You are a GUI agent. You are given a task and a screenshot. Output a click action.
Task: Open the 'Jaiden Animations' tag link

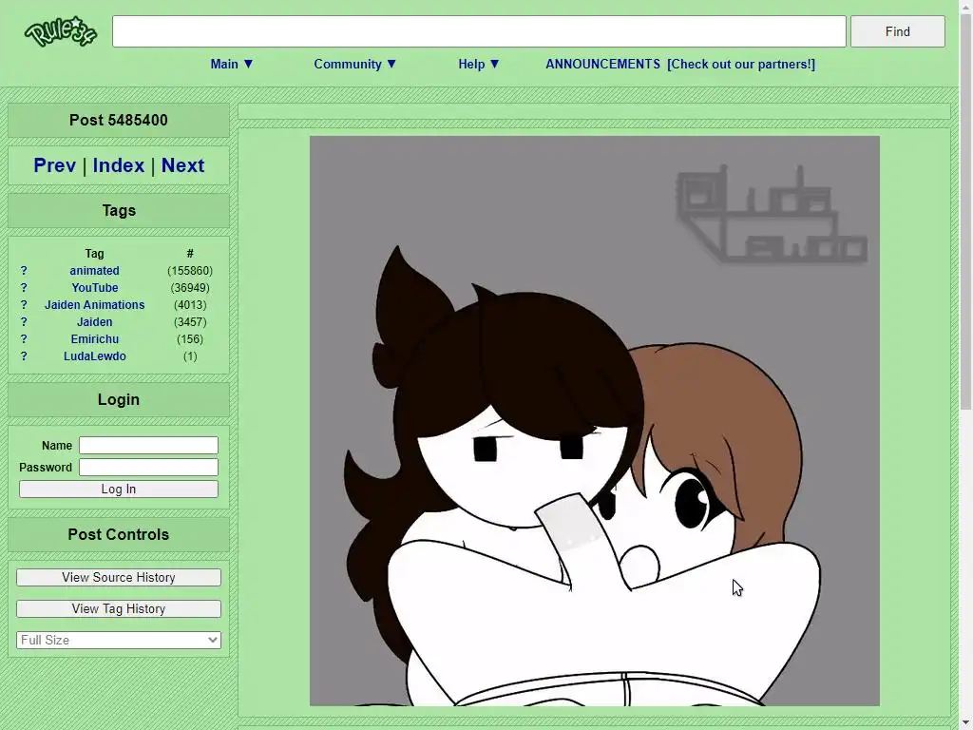click(94, 305)
